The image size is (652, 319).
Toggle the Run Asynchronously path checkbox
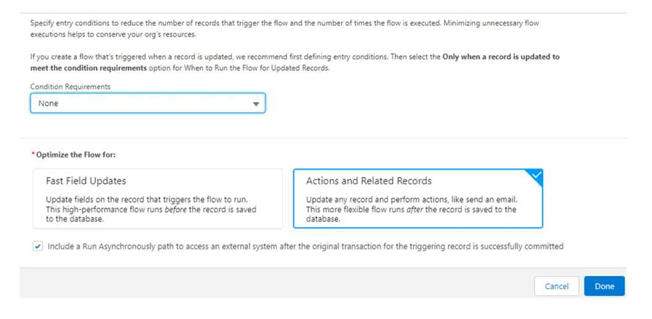38,246
